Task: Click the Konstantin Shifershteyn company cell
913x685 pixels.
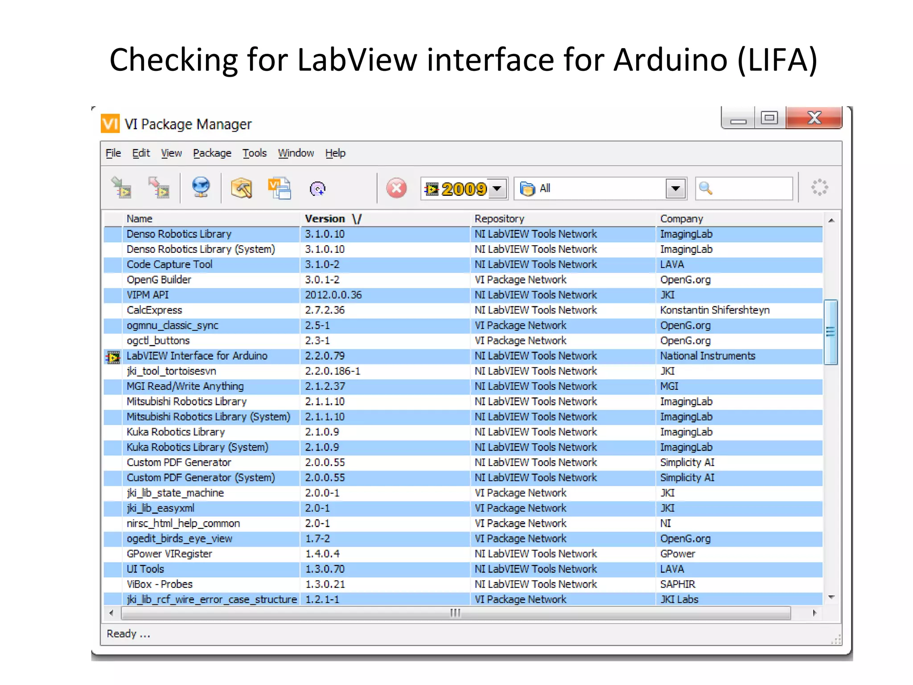Action: 740,310
